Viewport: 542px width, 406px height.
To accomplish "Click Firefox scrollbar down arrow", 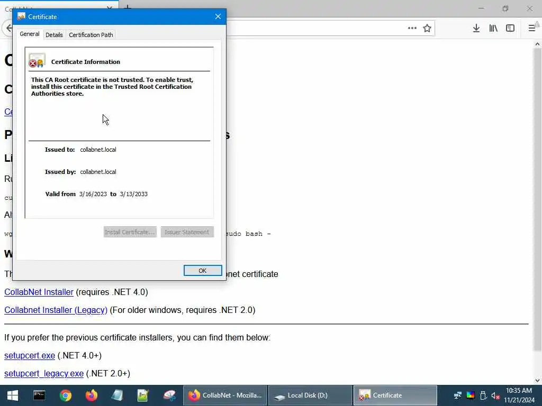I will pyautogui.click(x=537, y=381).
